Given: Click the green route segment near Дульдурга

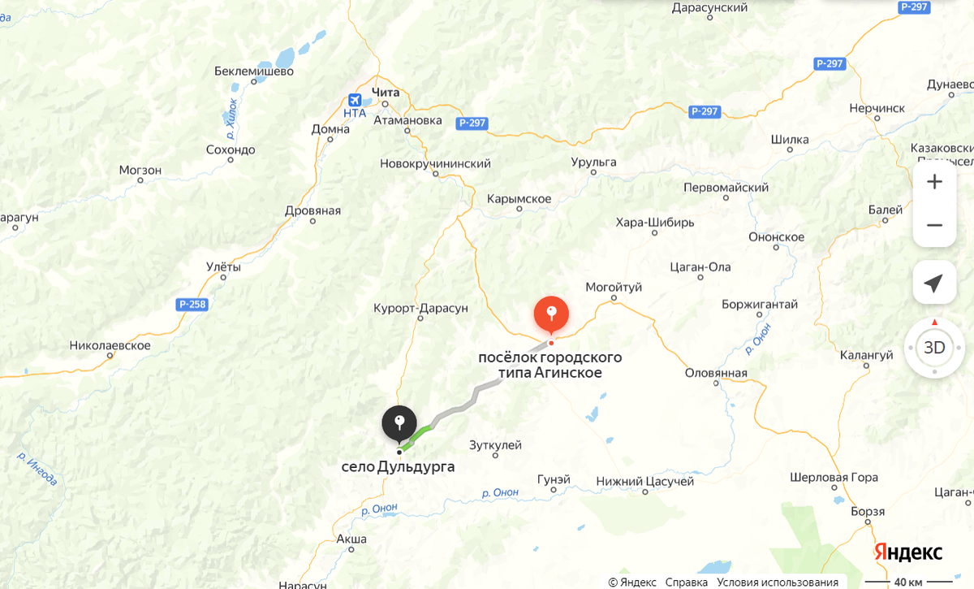Looking at the screenshot, I should [416, 437].
